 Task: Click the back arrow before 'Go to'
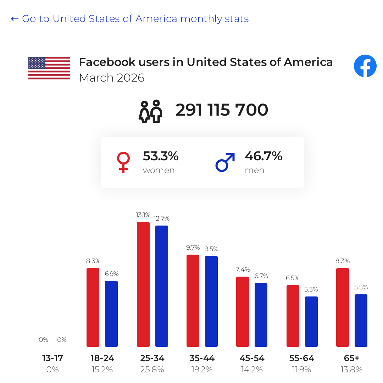point(15,19)
